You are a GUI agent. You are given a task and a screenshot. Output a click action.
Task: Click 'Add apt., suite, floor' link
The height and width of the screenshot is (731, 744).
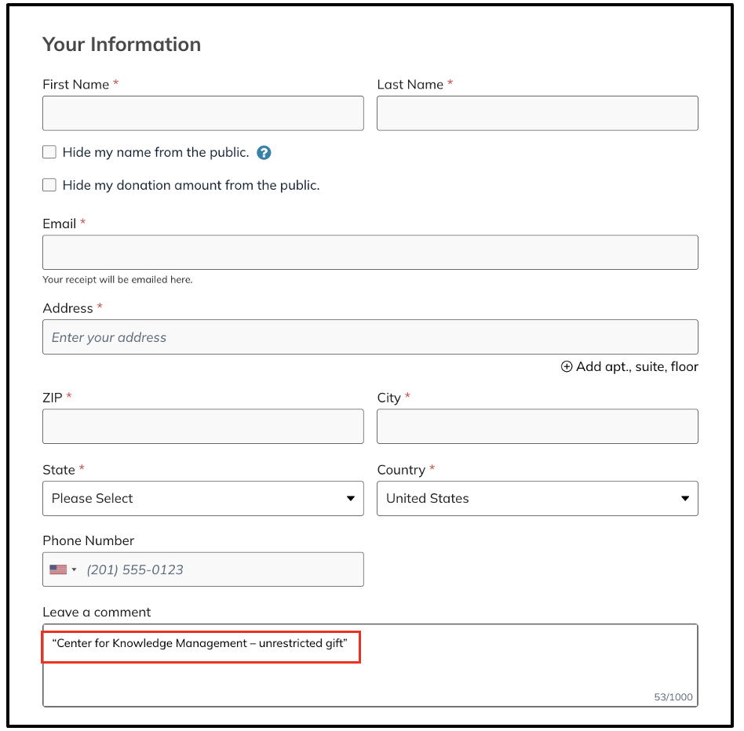629,366
